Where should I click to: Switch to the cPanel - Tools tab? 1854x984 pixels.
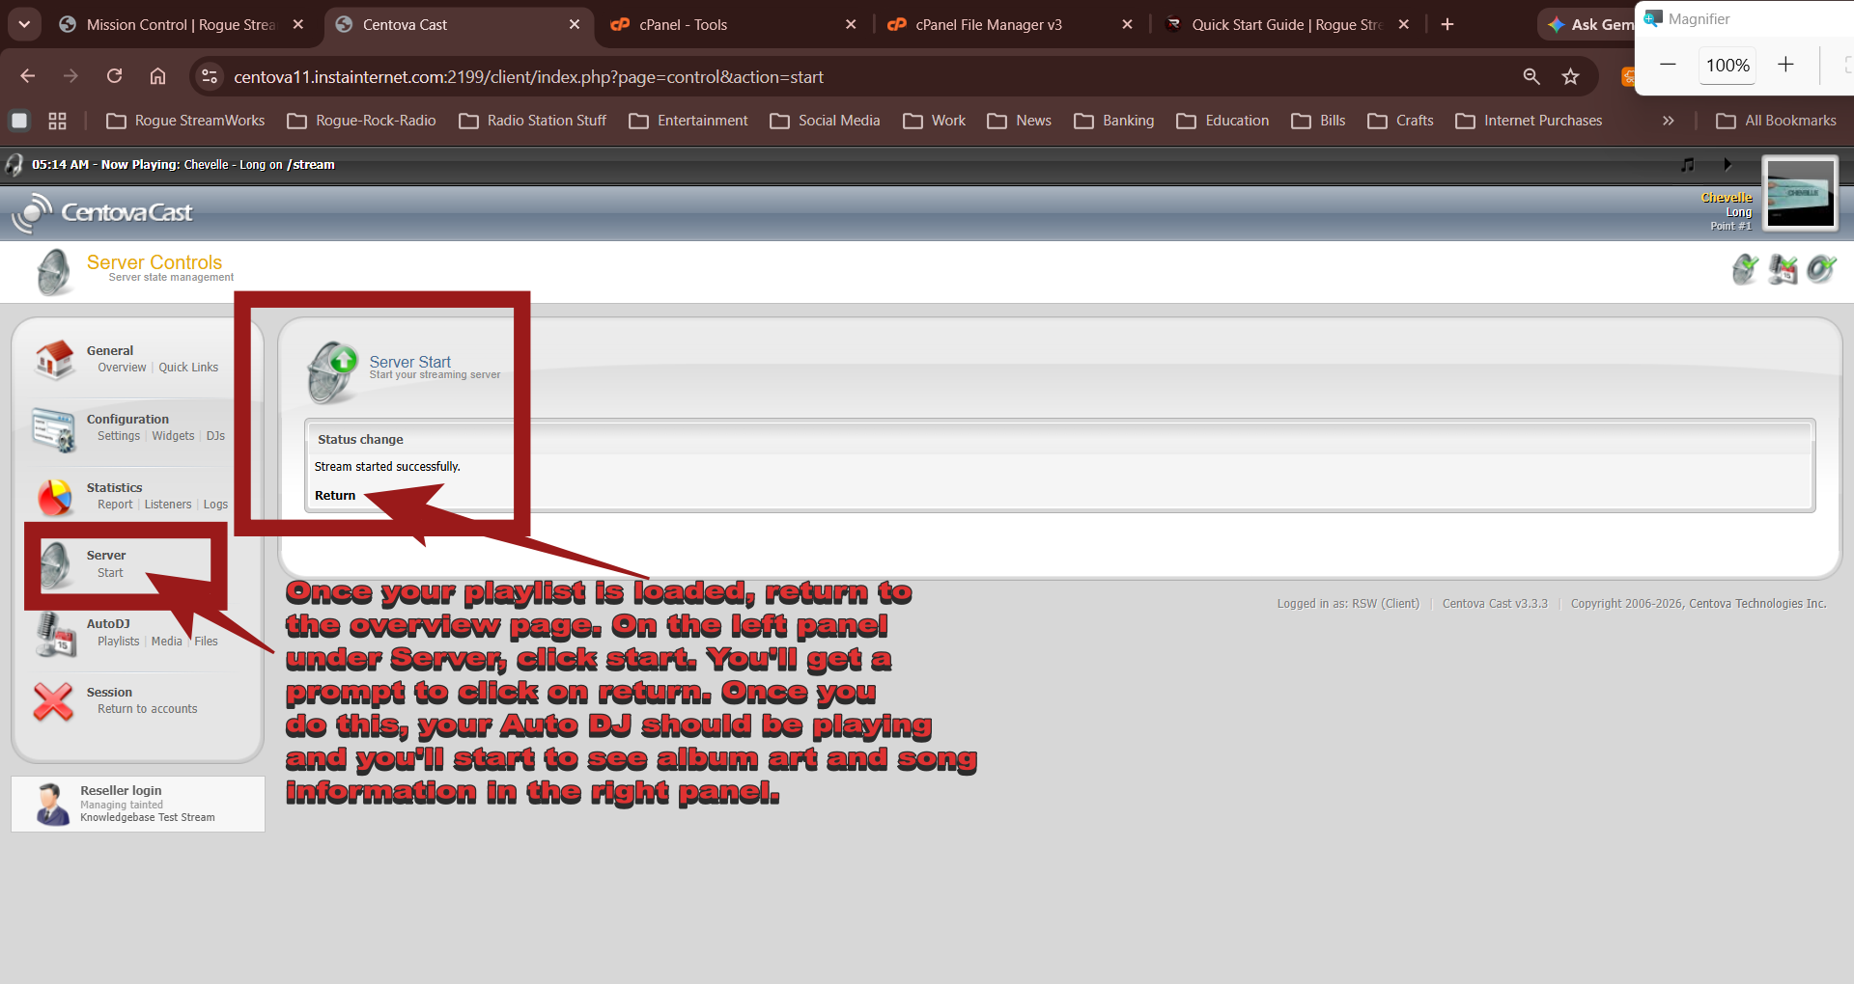[x=734, y=24]
